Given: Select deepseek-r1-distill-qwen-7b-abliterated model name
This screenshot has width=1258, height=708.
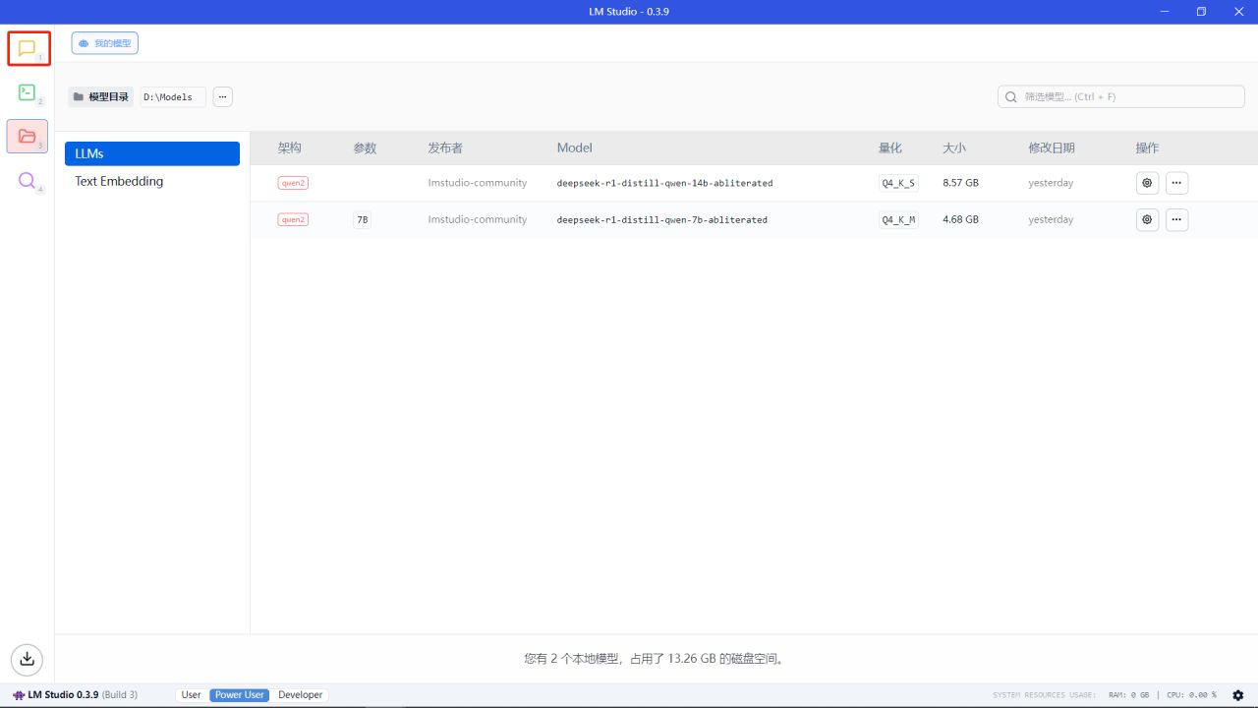Looking at the screenshot, I should click(x=661, y=219).
